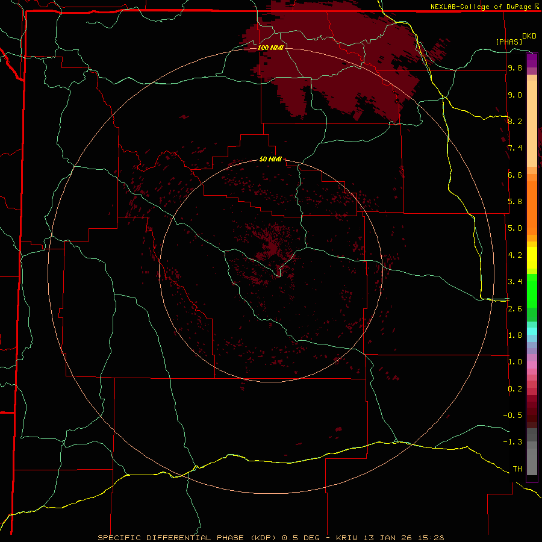Click the pink color bar segment
This screenshot has width=542, height=542.
[532, 365]
